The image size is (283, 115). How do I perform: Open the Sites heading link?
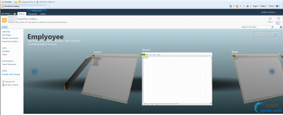(x=4, y=71)
